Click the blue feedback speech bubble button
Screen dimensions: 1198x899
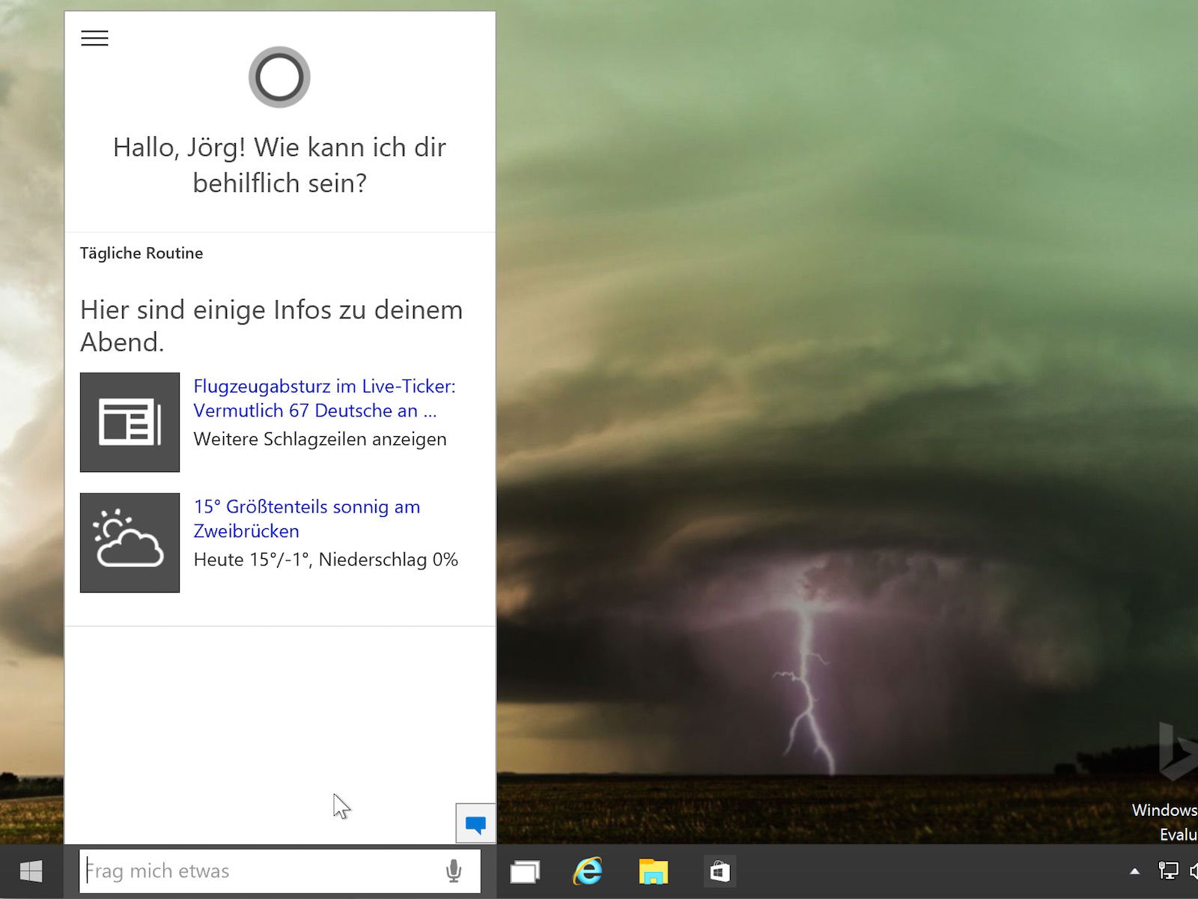pyautogui.click(x=475, y=824)
